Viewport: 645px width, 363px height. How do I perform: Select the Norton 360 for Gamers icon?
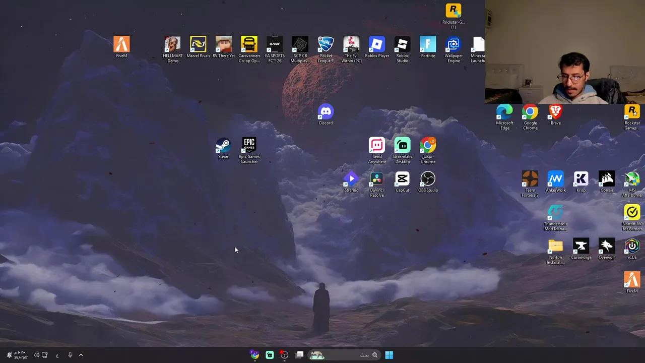[x=632, y=217]
